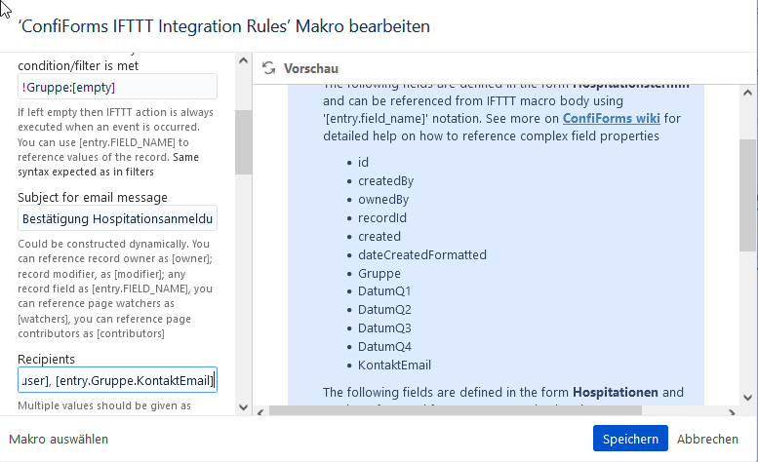Focus the condition/filter field containing !Gruppe:[empty]
Viewport: 758px width, 462px height.
(x=117, y=87)
